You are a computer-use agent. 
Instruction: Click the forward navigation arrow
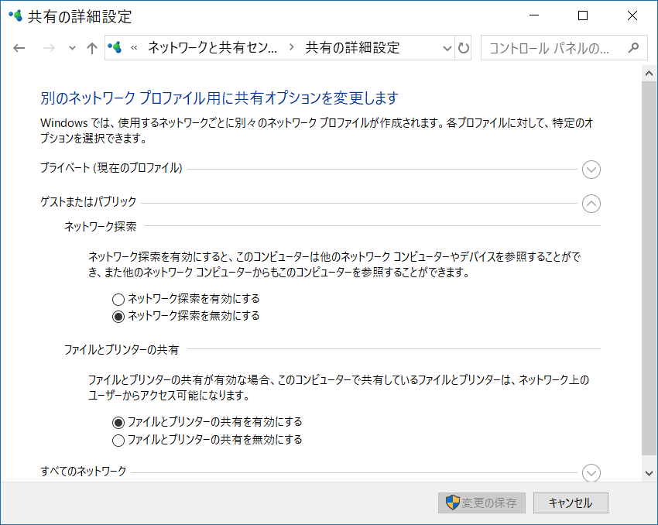pos(49,48)
